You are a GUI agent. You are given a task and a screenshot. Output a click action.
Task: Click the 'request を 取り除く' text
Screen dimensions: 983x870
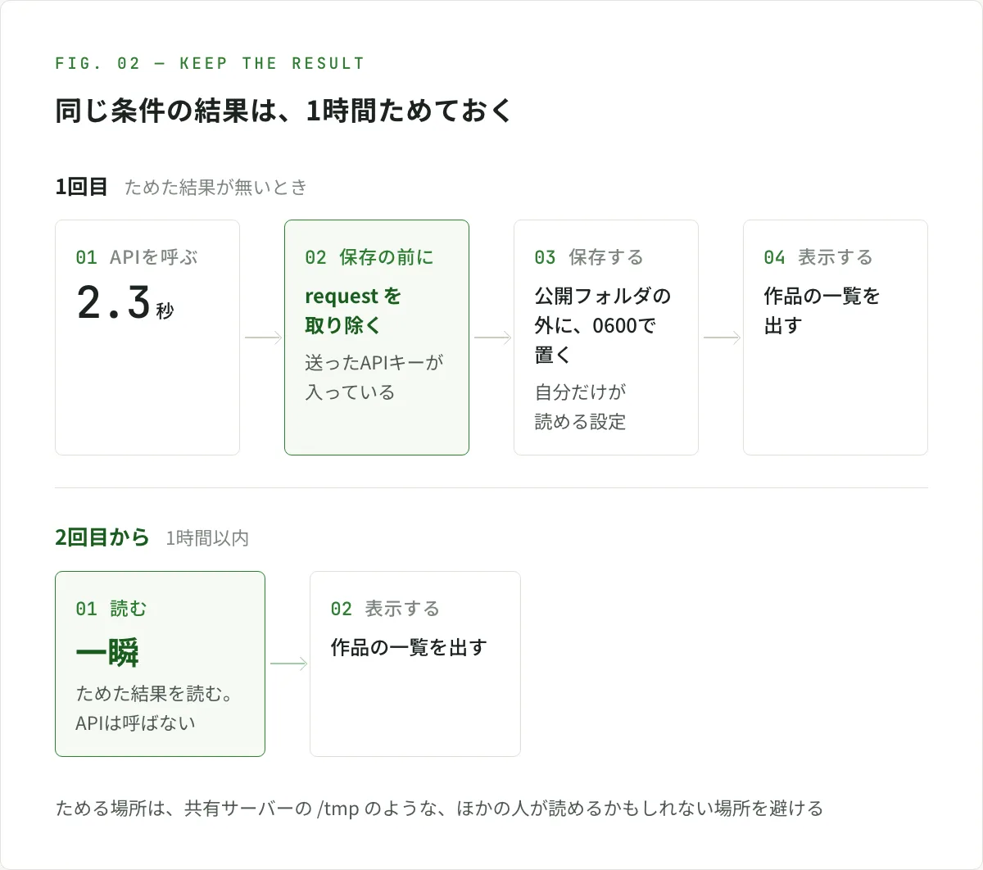click(353, 310)
